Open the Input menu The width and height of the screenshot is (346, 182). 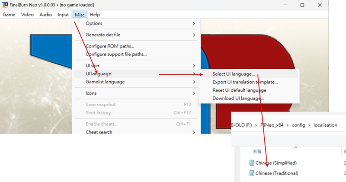point(63,15)
